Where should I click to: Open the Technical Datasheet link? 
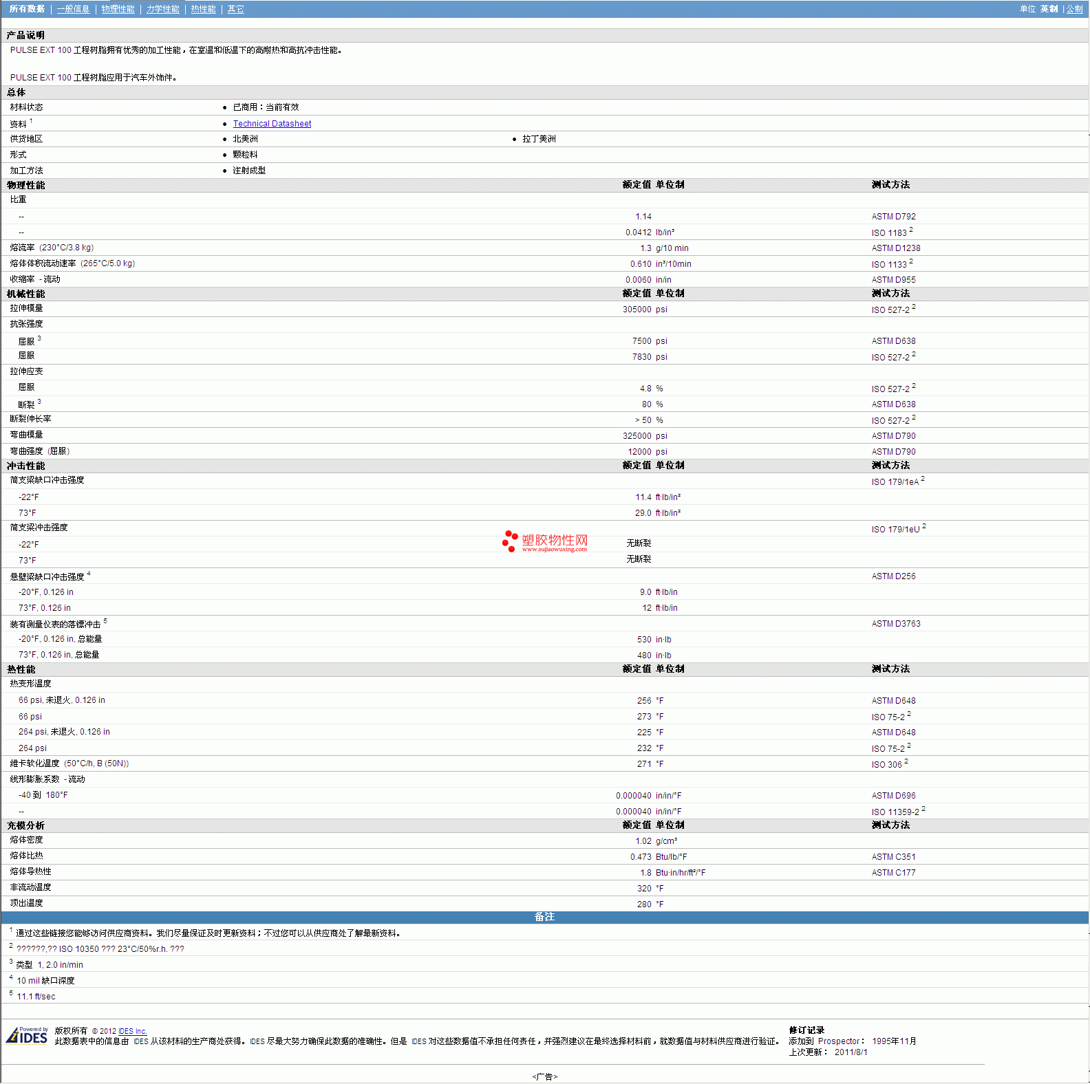[272, 124]
